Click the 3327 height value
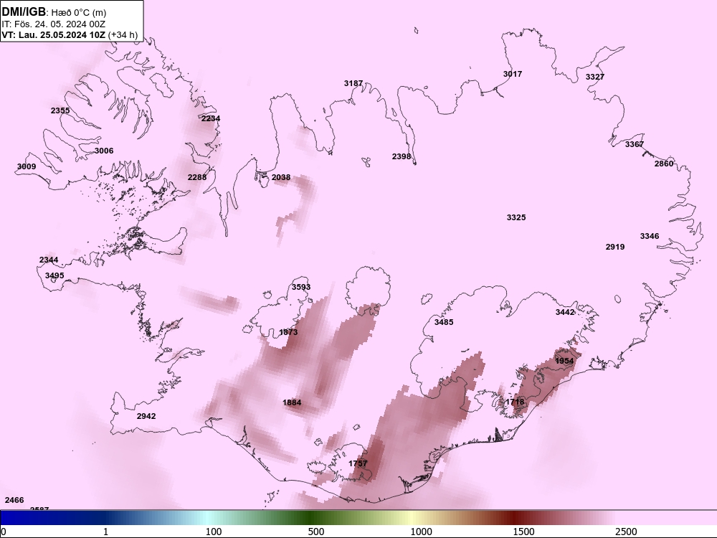Image resolution: width=717 pixels, height=538 pixels. (x=595, y=77)
